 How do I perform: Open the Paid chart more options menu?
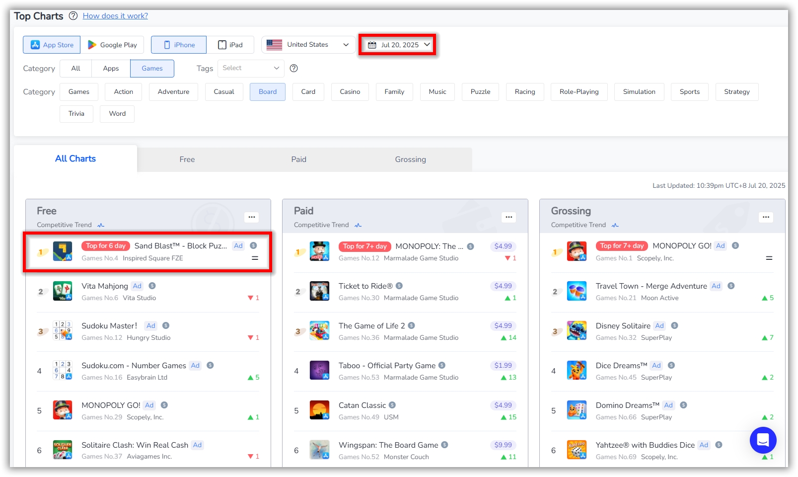[509, 217]
